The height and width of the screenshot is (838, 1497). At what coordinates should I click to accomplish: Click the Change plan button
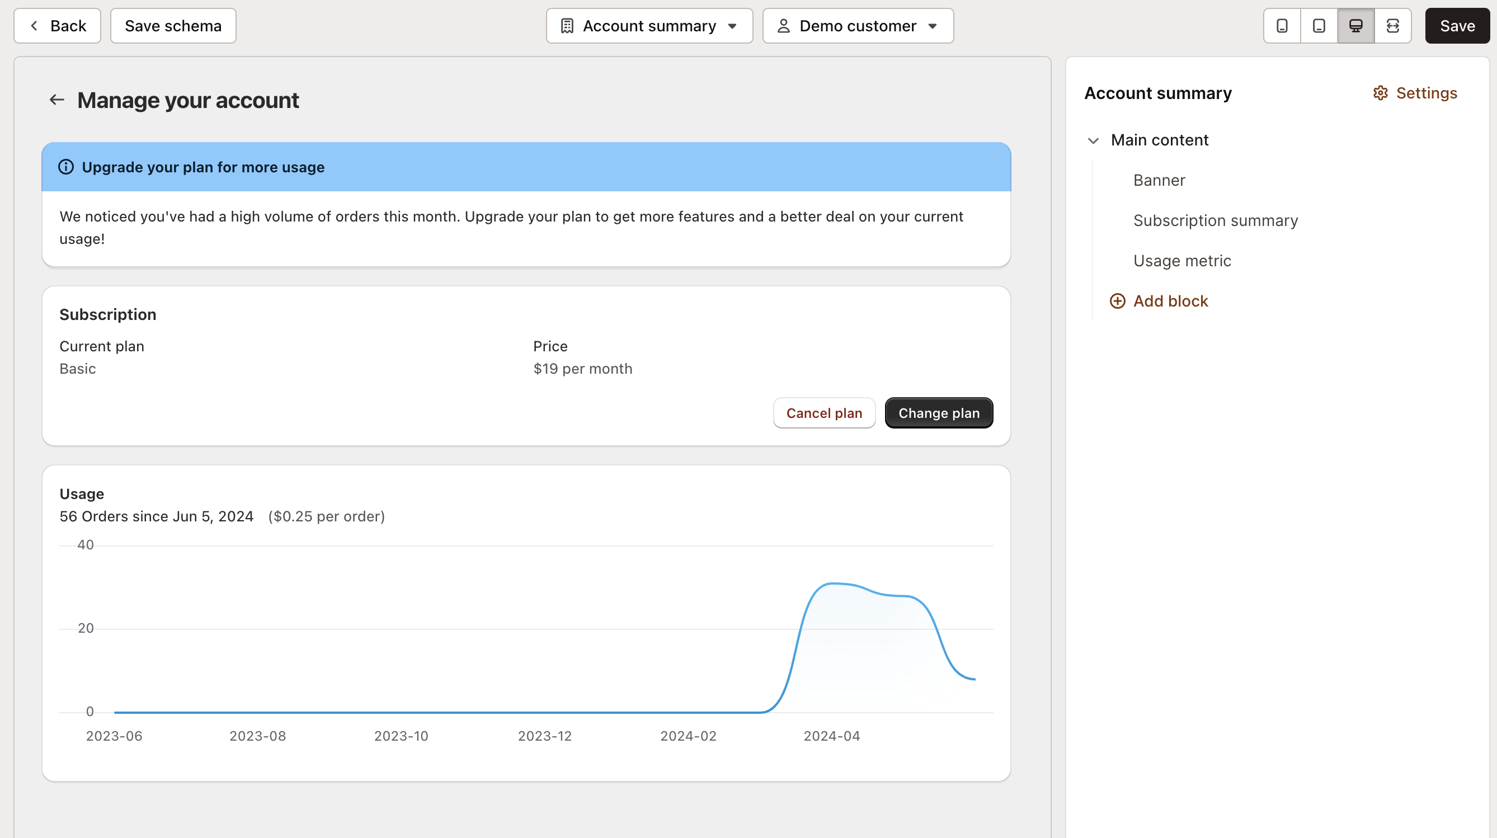939,413
